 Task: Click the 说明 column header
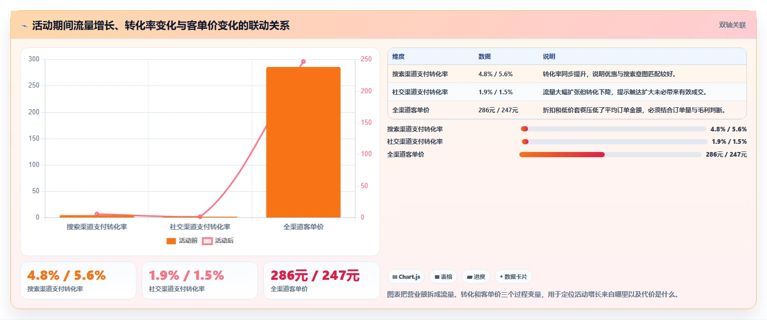(549, 56)
